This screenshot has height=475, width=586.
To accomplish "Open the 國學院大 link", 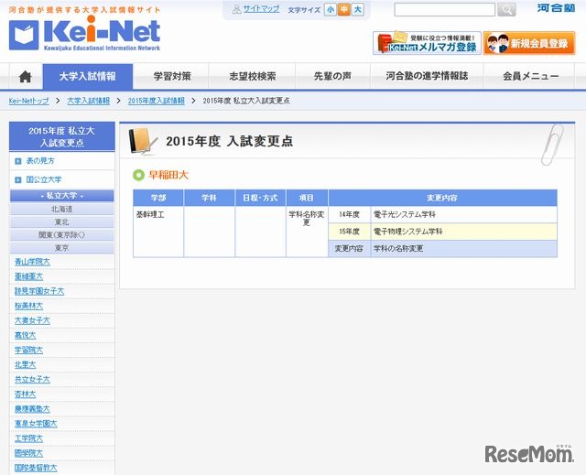I will [28, 453].
